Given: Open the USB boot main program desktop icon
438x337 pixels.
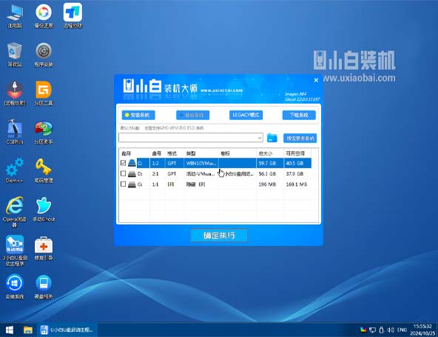Looking at the screenshot, I should (x=15, y=250).
